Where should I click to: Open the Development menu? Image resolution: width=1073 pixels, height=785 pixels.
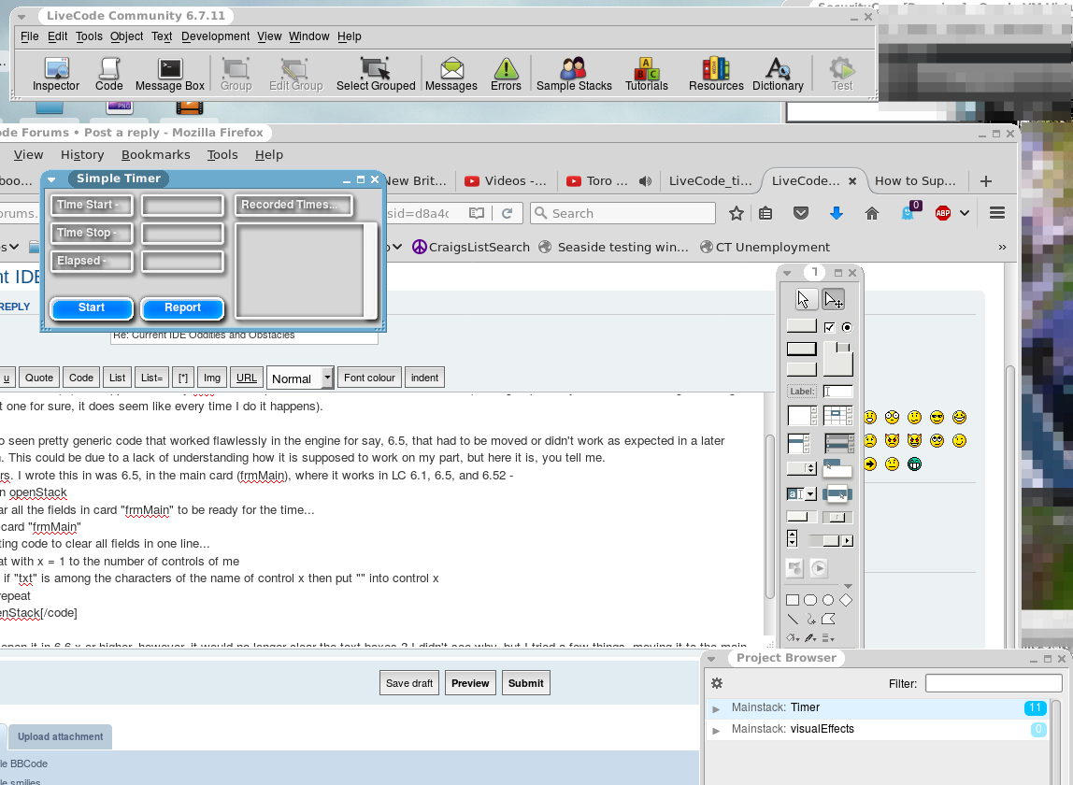[x=215, y=36]
